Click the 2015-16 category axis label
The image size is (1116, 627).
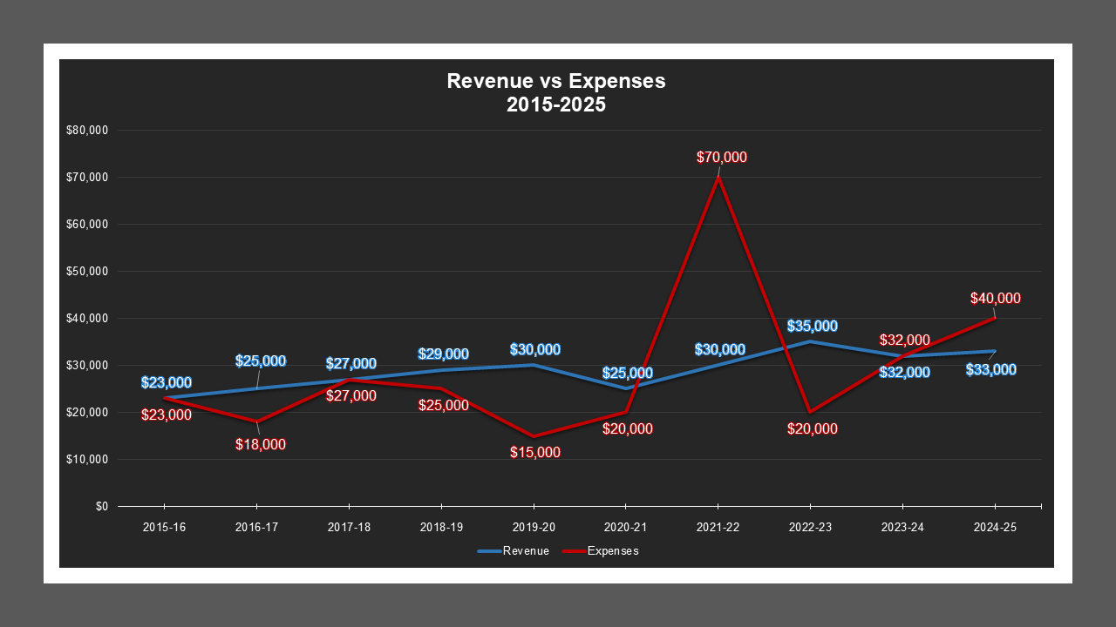165,527
